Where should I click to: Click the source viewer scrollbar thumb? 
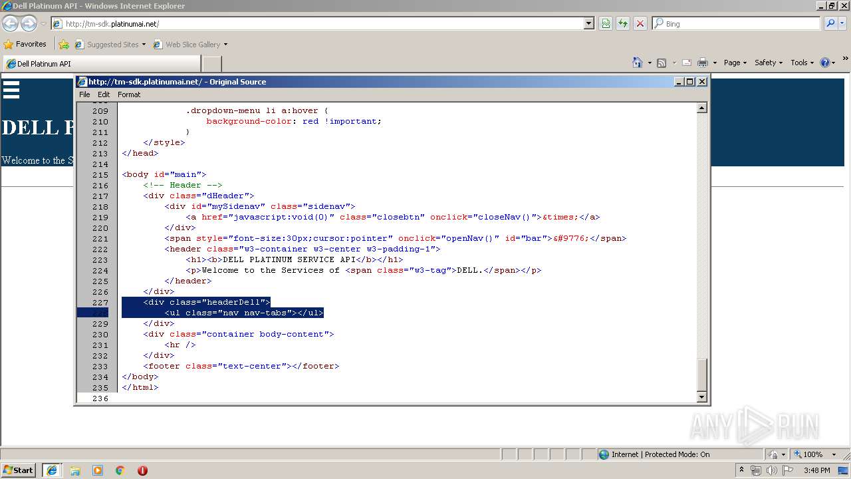click(x=701, y=374)
